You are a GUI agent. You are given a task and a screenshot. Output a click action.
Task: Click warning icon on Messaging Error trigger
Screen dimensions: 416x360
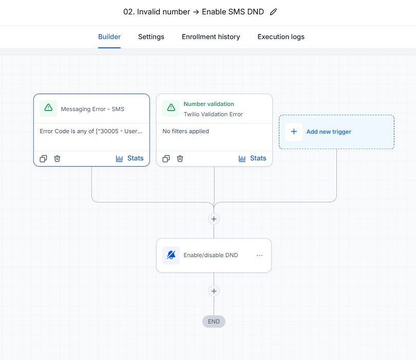point(48,109)
